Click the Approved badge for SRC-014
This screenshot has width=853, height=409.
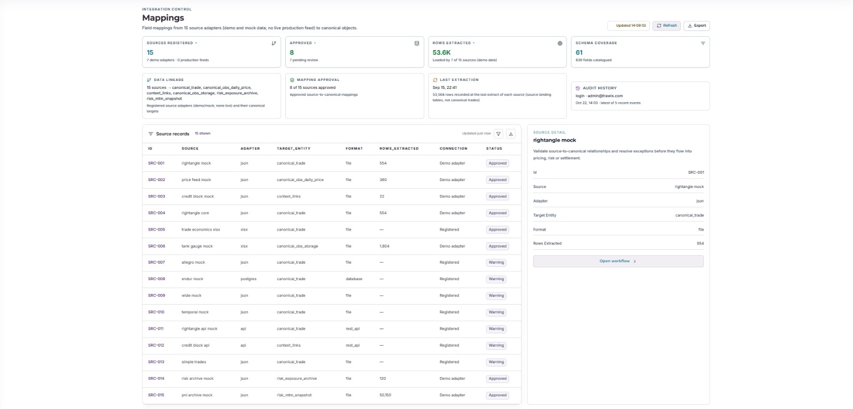pos(497,379)
